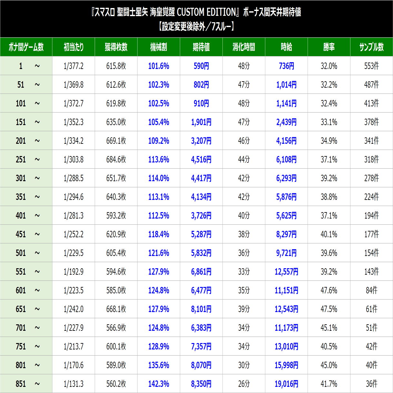
Task: Click the 19,016円 hourly wage cell
Action: 286,384
